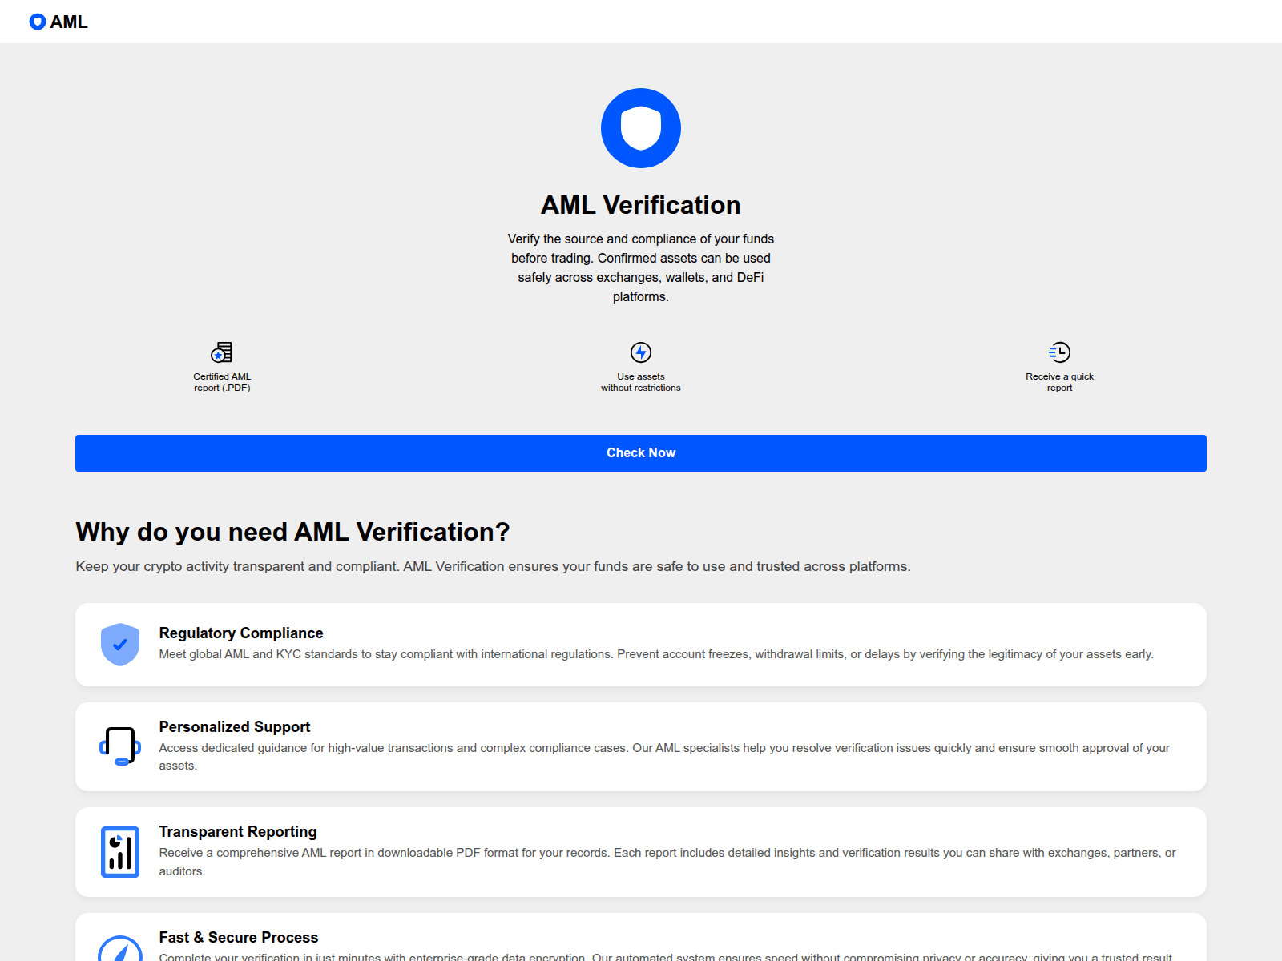The image size is (1282, 961).
Task: Select the Transparent Reporting card title
Action: pos(238,832)
